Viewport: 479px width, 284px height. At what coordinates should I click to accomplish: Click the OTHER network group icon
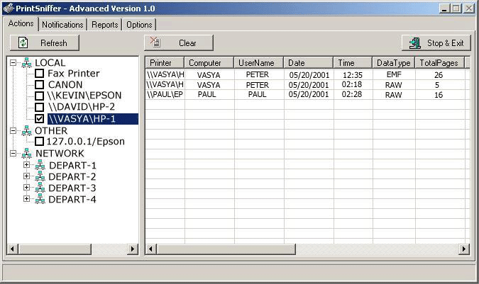click(26, 130)
